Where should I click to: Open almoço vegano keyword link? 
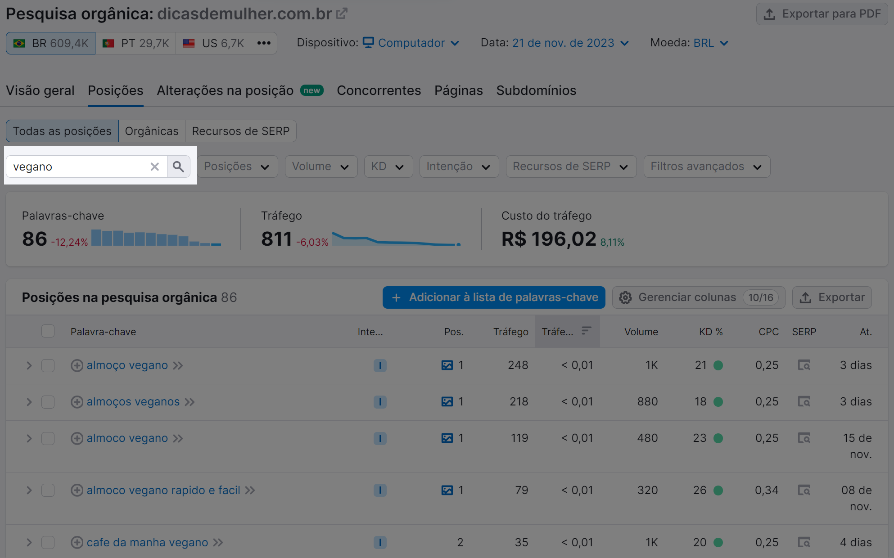pyautogui.click(x=127, y=365)
